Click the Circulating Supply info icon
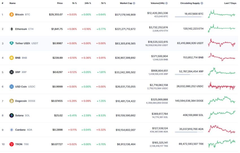Screen dimensions: 240x153 (202, 3)
